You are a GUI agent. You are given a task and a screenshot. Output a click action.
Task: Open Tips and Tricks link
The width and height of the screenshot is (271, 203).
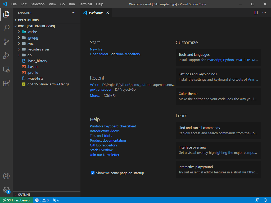pyautogui.click(x=101, y=136)
